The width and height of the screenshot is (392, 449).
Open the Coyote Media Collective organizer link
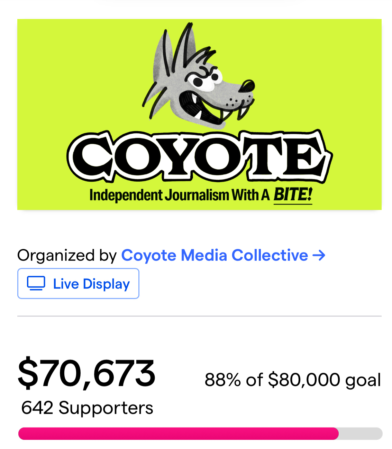click(215, 256)
